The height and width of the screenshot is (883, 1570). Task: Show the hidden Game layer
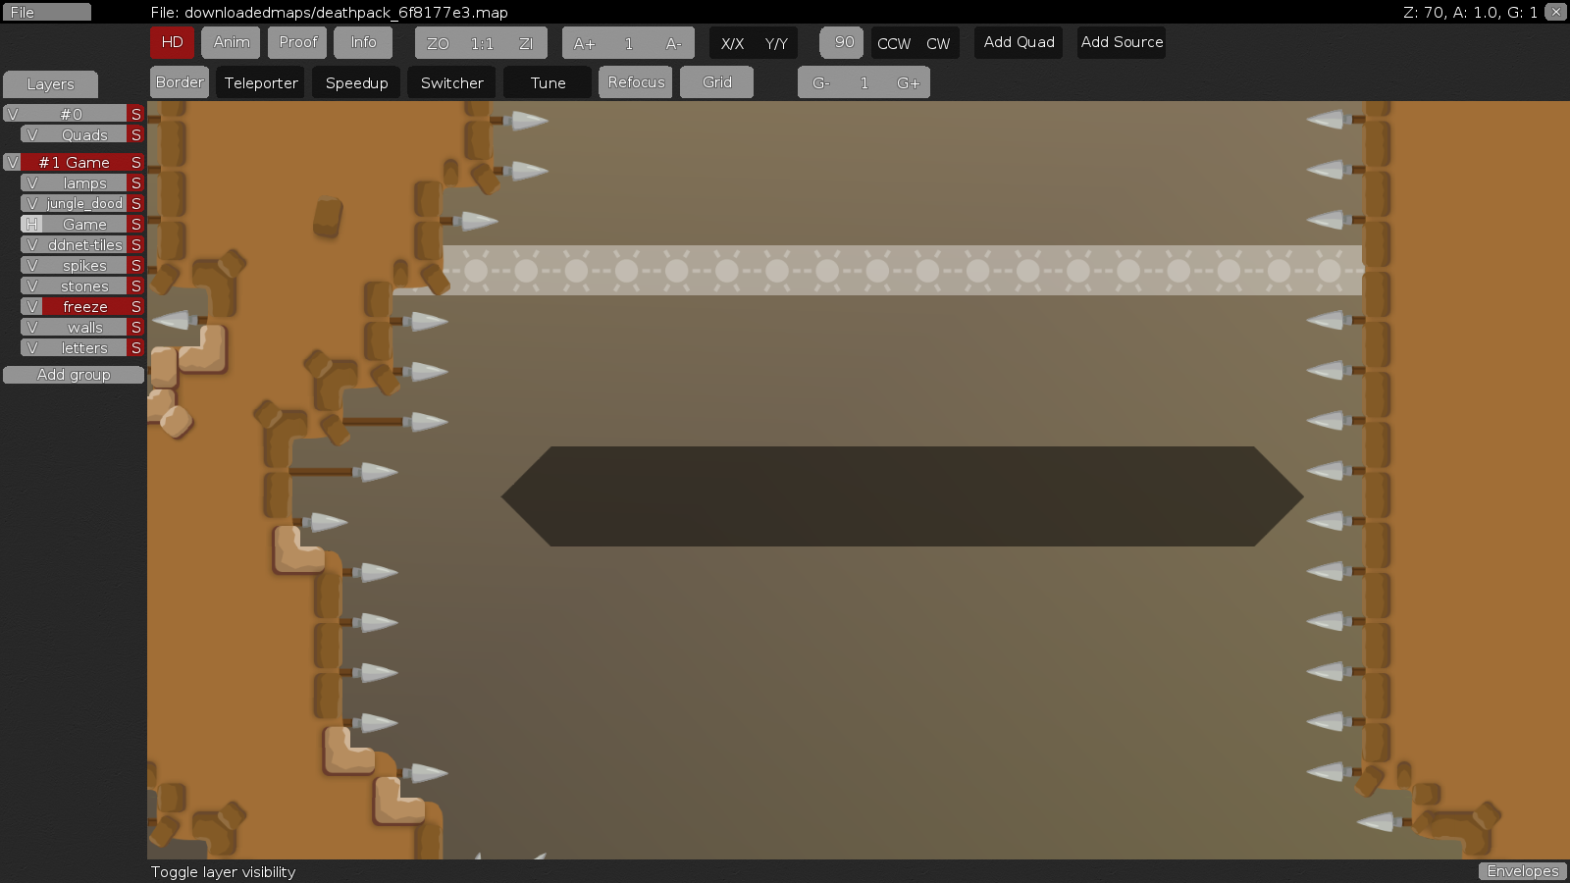pos(32,224)
